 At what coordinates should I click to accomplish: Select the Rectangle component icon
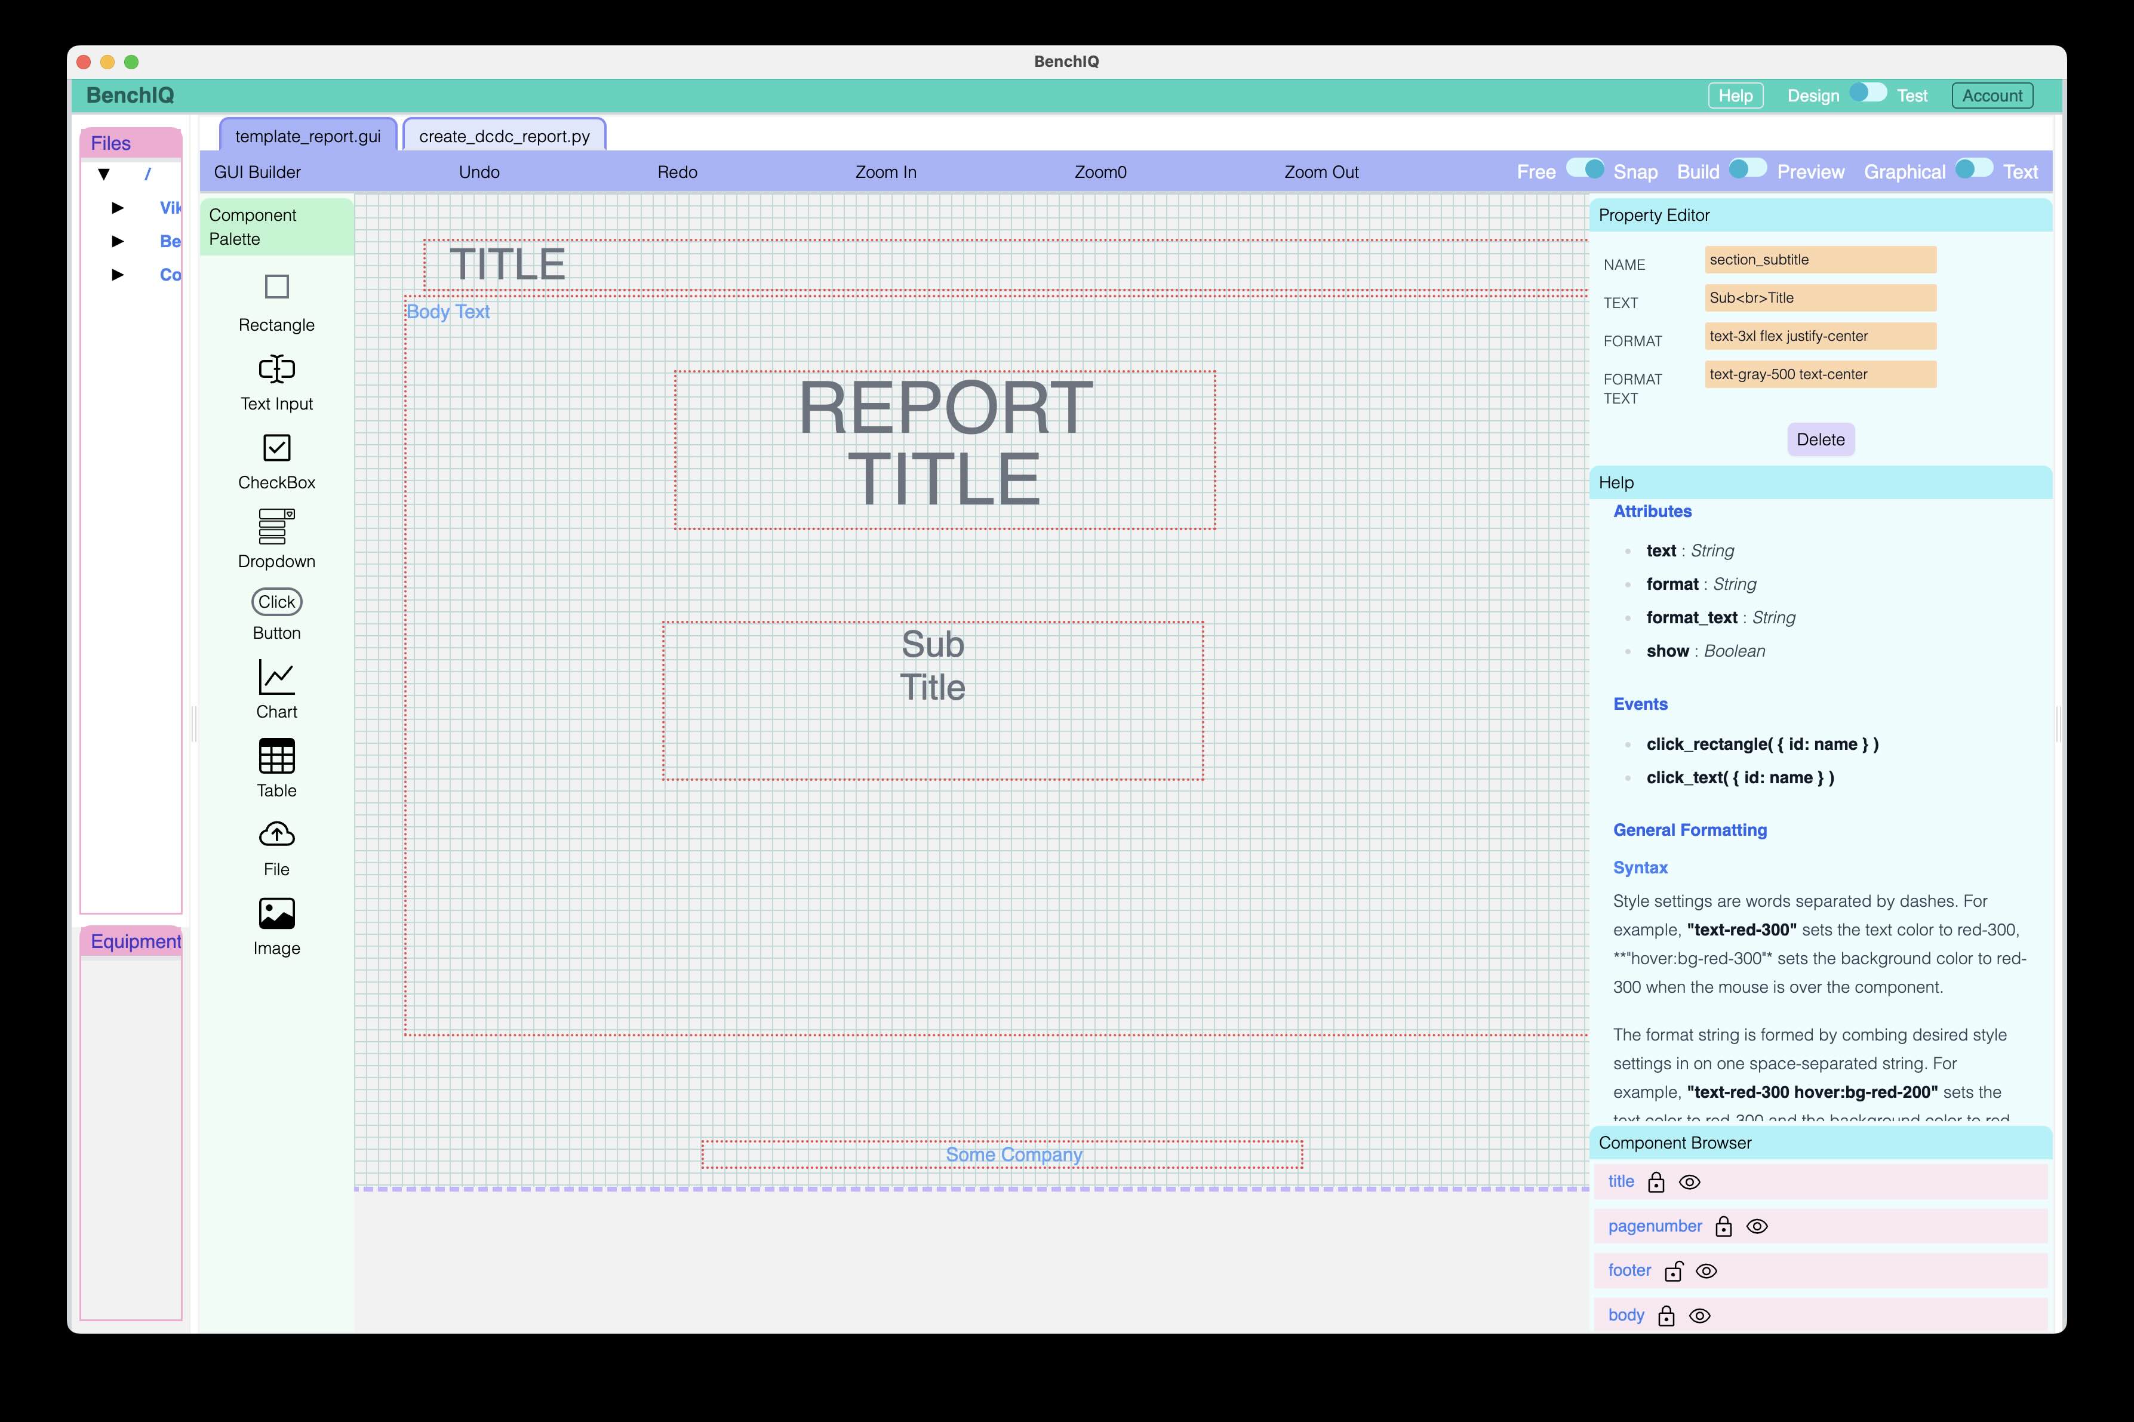pos(276,287)
